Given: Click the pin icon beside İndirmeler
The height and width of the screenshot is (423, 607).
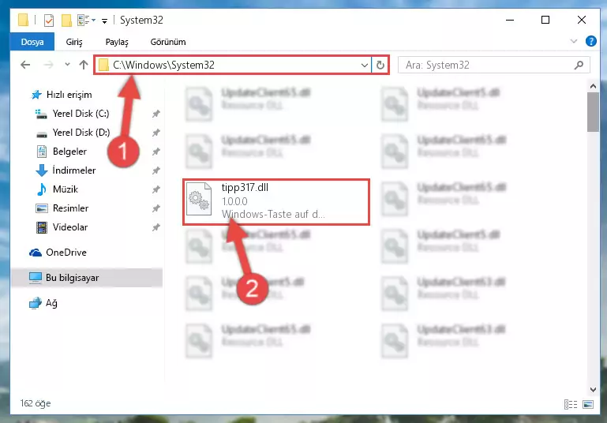Looking at the screenshot, I should 155,170.
